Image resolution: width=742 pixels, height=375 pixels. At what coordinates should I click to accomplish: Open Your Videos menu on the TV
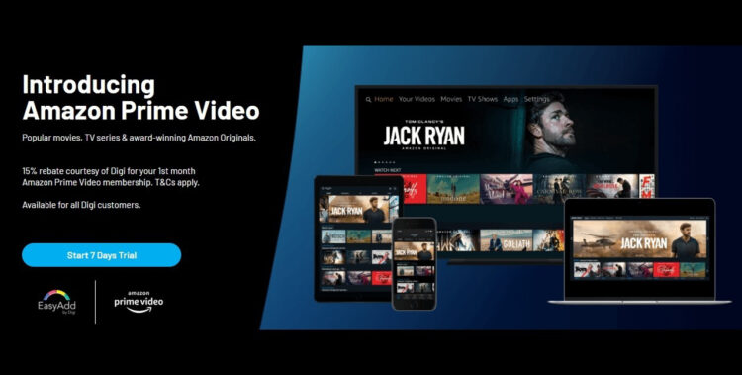pyautogui.click(x=417, y=99)
